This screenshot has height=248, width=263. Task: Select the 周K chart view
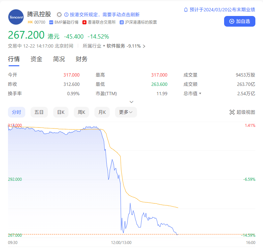81,112
